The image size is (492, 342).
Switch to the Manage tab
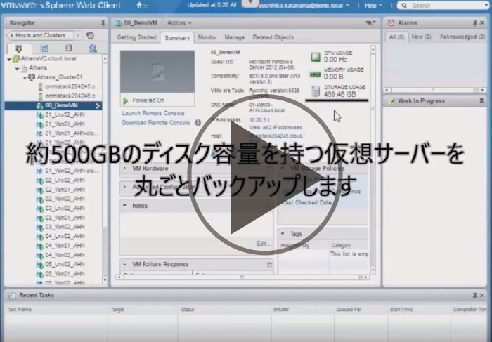(x=234, y=37)
